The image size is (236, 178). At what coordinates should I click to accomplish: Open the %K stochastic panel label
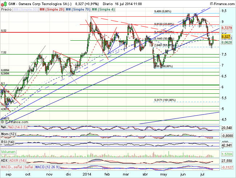click(4, 127)
